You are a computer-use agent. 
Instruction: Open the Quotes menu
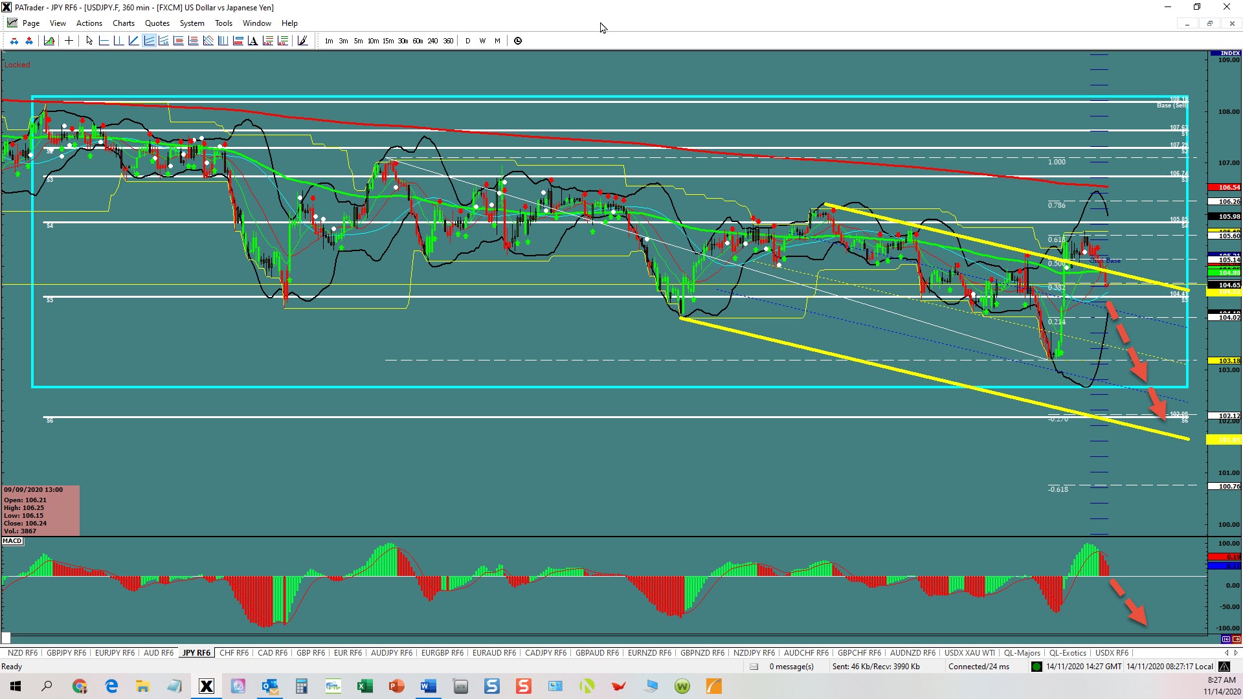coord(157,23)
